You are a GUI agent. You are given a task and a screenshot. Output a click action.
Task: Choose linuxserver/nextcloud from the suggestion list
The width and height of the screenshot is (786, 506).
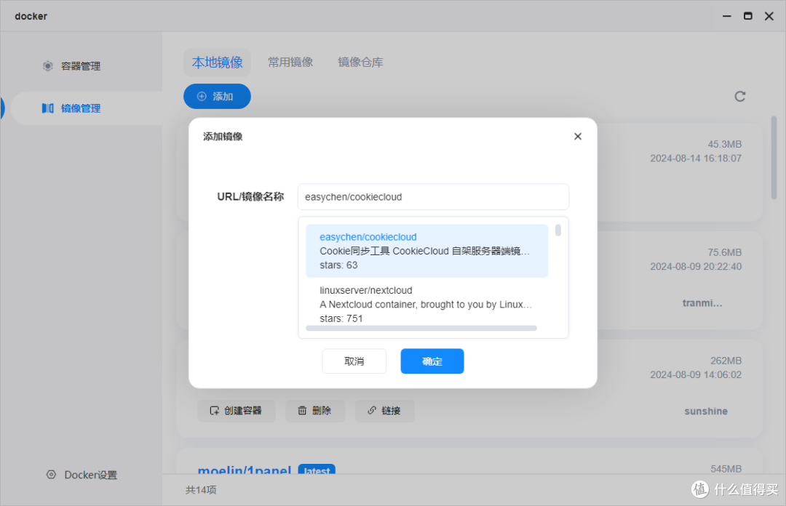pyautogui.click(x=427, y=304)
